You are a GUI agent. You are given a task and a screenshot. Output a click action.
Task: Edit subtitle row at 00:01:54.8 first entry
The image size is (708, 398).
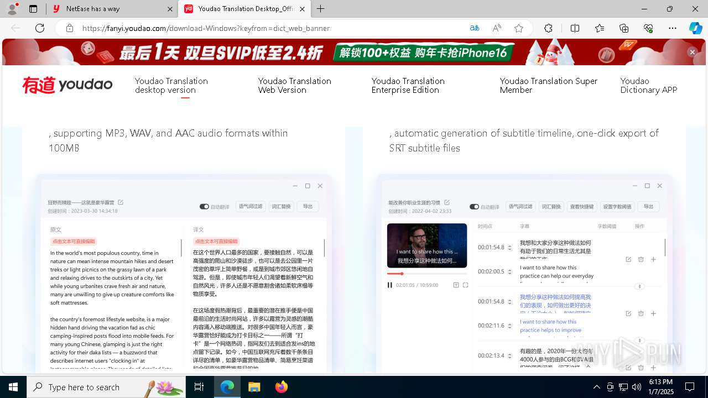[628, 259]
